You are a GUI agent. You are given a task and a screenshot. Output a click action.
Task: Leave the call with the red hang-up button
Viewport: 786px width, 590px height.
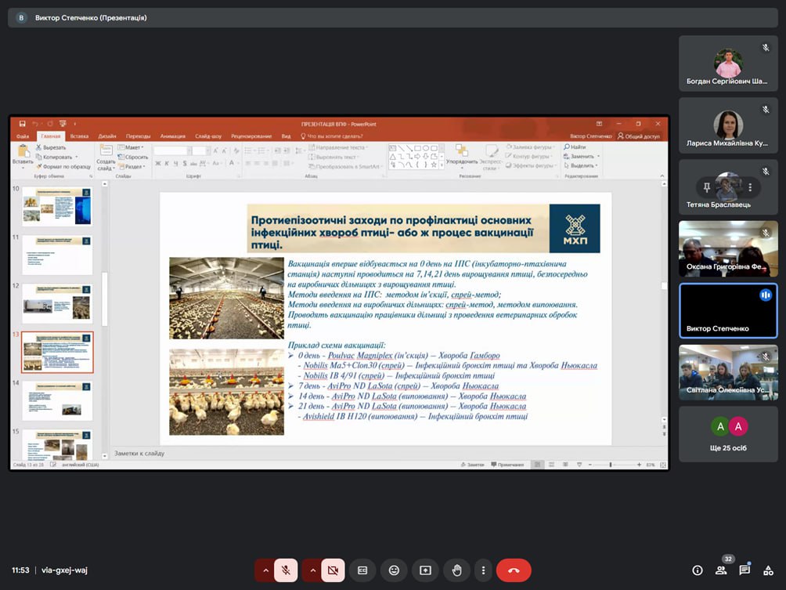coord(514,570)
